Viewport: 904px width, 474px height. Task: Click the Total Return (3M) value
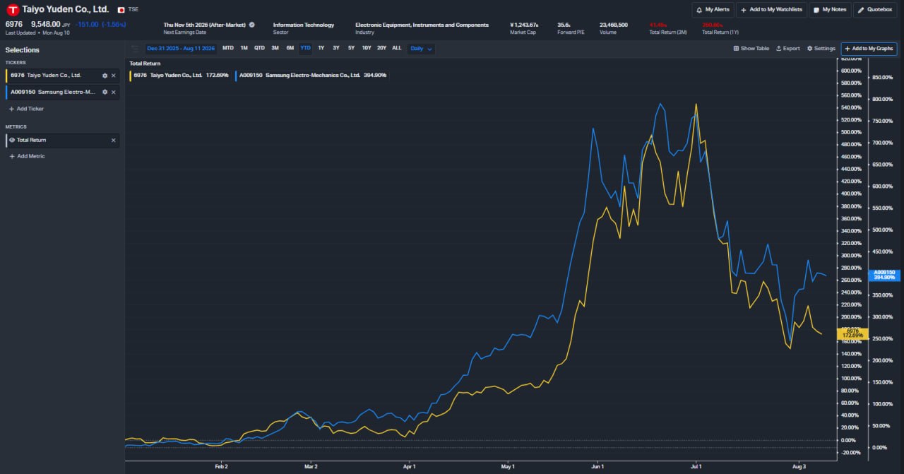pyautogui.click(x=657, y=25)
